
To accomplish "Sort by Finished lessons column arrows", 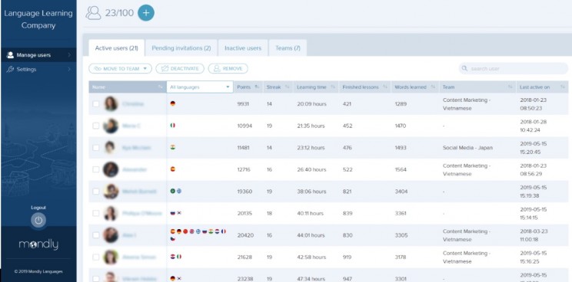I will 384,87.
